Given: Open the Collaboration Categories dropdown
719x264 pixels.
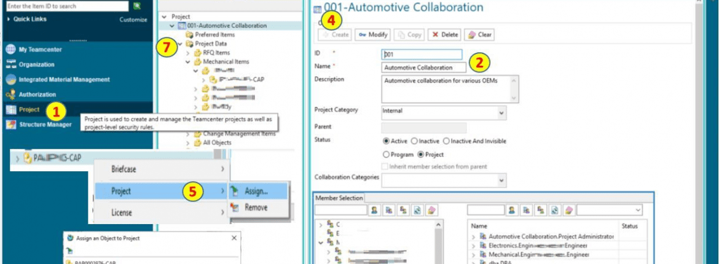Looking at the screenshot, I should (501, 180).
